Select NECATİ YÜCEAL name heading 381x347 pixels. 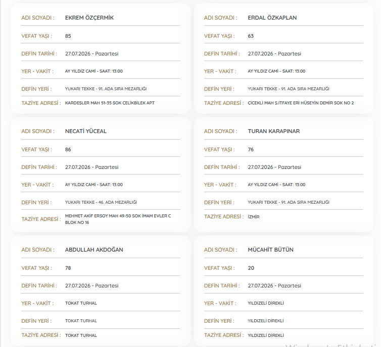coord(86,131)
